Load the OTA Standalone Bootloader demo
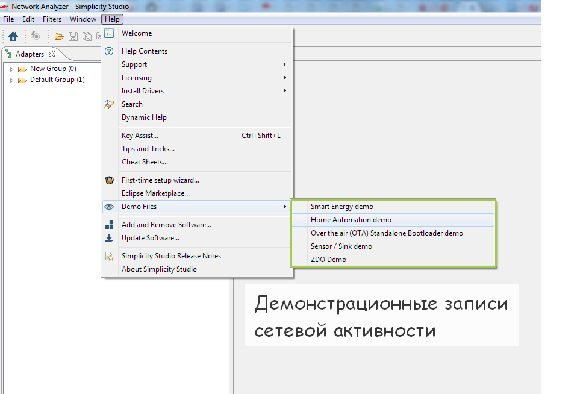Image resolution: width=586 pixels, height=394 pixels. point(393,233)
